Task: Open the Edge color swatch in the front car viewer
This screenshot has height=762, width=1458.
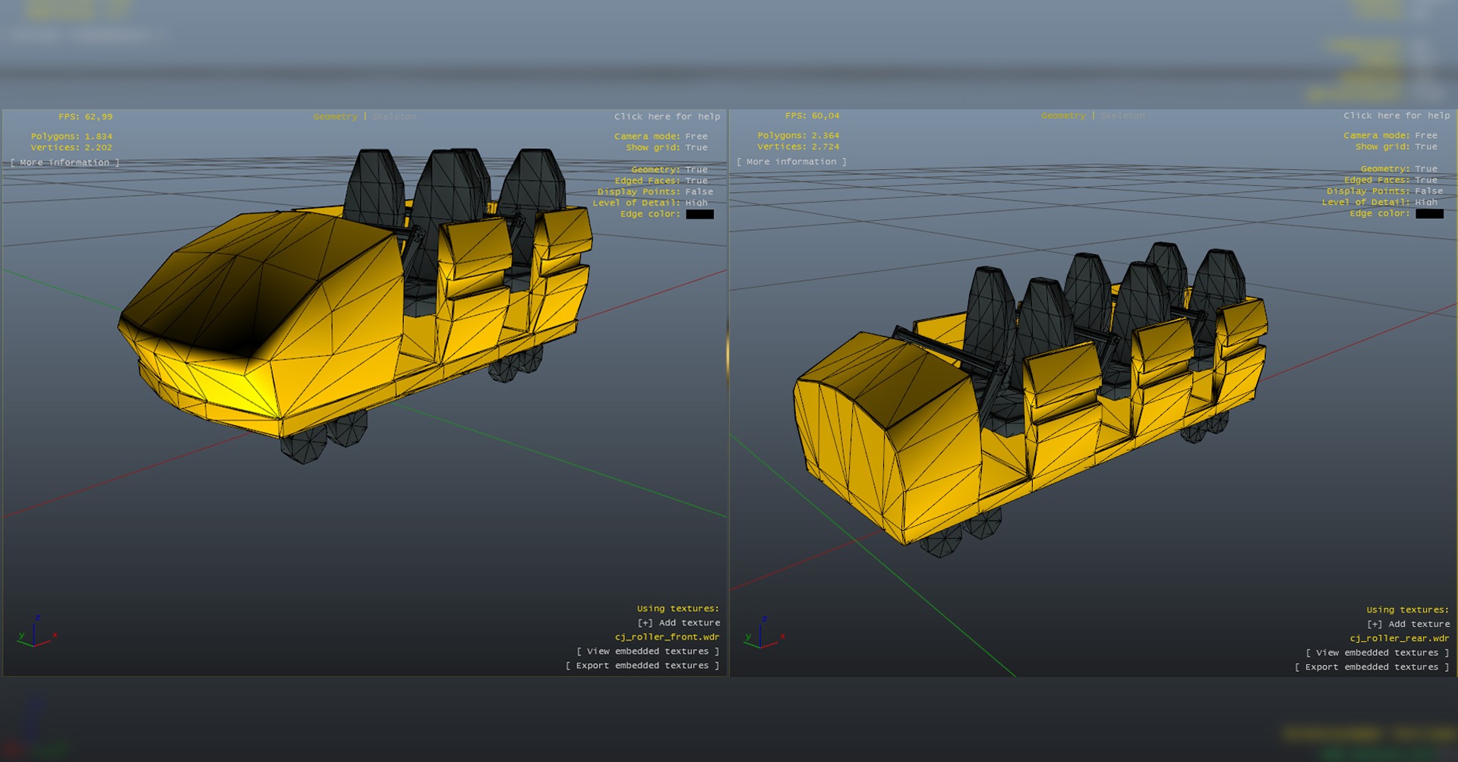Action: [x=699, y=214]
